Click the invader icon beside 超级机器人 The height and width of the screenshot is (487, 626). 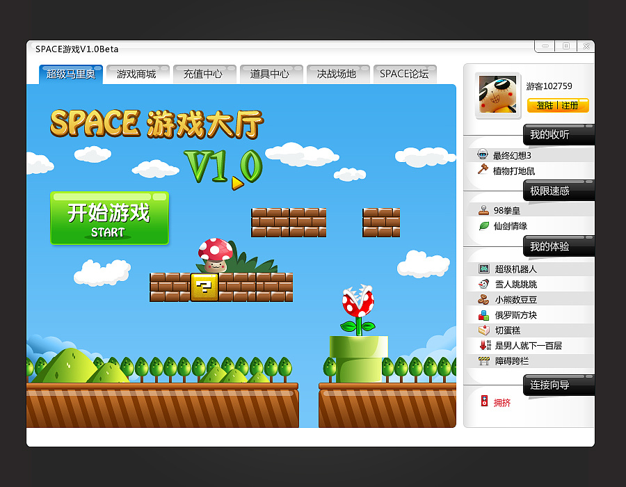coord(484,269)
